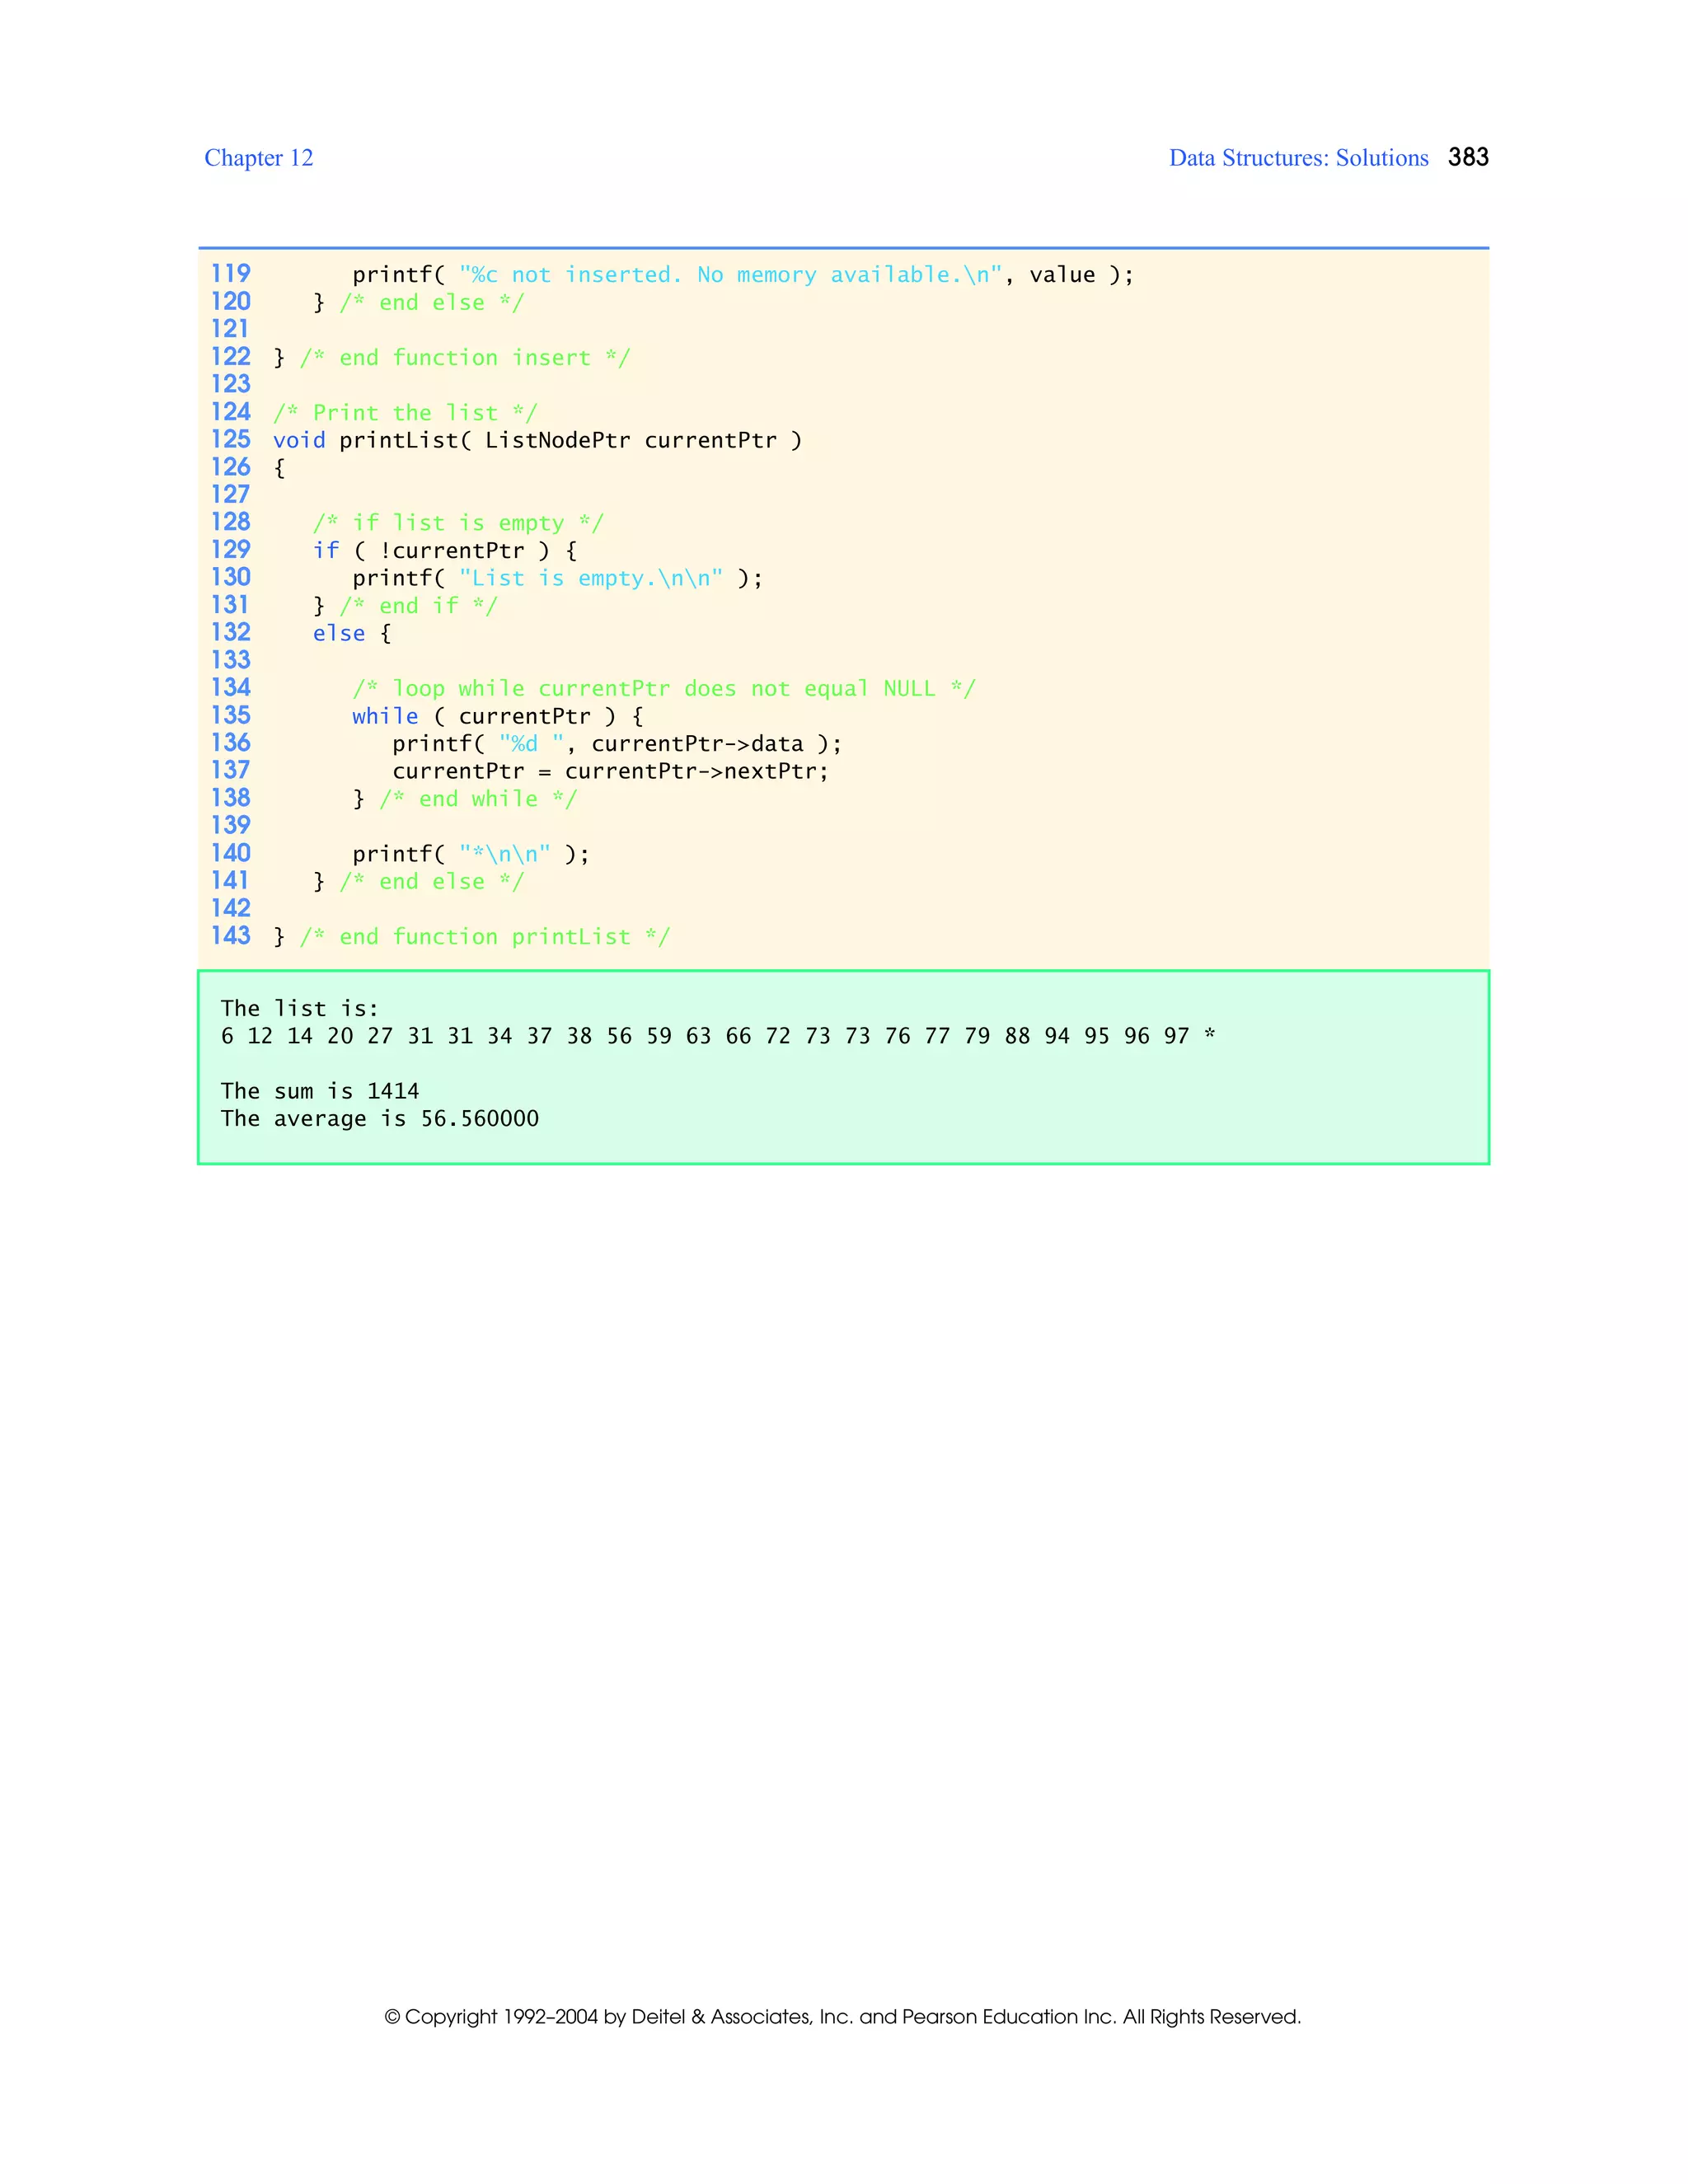Viewport: 1688px width, 2184px height.
Task: Click line number 126
Action: point(230,467)
